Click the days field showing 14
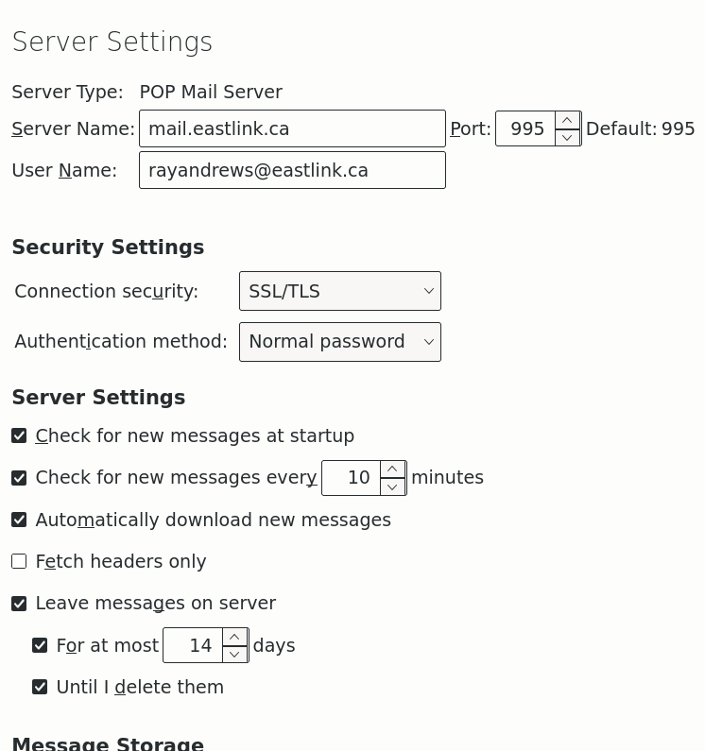This screenshot has height=751, width=705. pos(193,645)
